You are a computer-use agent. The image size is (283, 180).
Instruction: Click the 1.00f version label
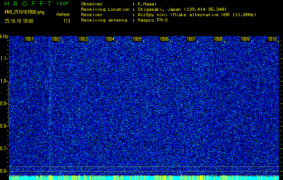point(63,4)
